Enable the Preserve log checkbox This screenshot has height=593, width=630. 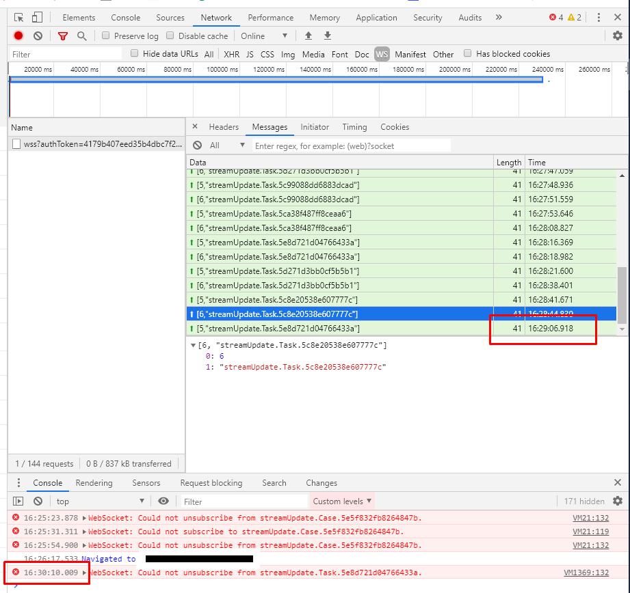point(106,36)
